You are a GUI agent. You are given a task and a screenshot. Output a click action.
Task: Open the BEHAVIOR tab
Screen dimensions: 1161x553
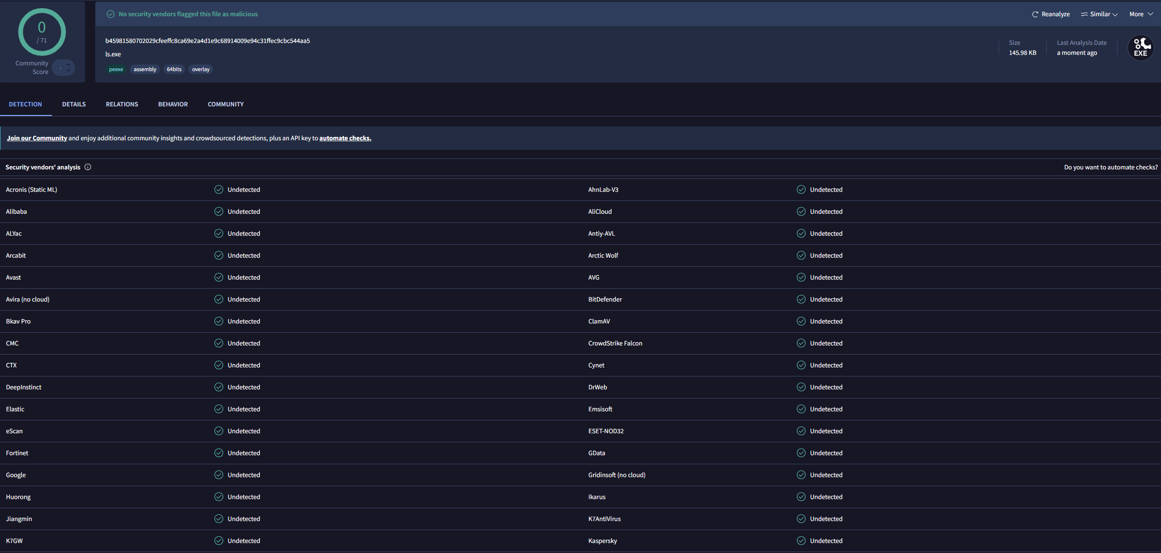(x=173, y=104)
